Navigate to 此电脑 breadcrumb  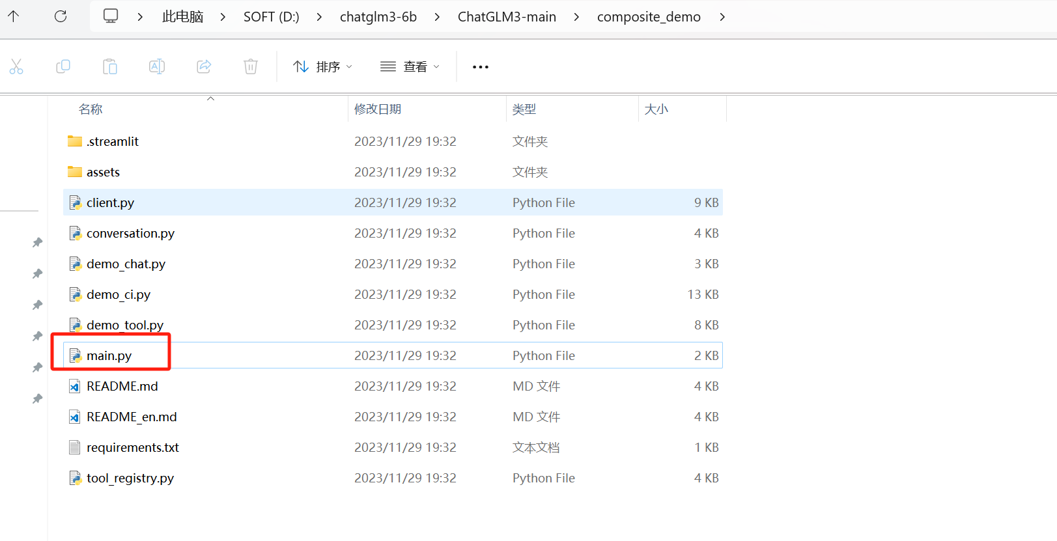[x=183, y=17]
